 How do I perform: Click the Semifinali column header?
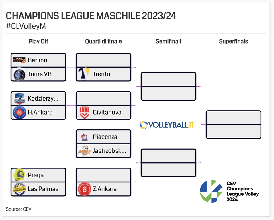point(169,41)
